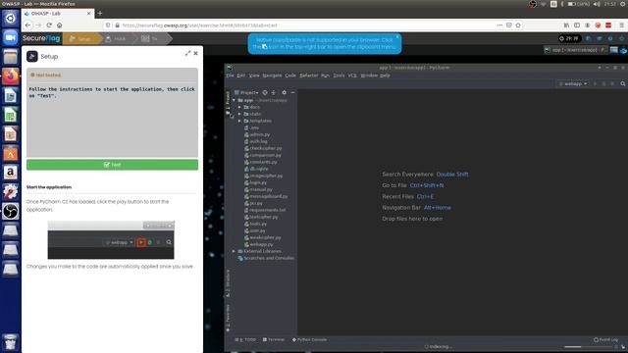Toggle the Project side tool window tab
Image resolution: width=628 pixels, height=353 pixels.
pos(228,103)
